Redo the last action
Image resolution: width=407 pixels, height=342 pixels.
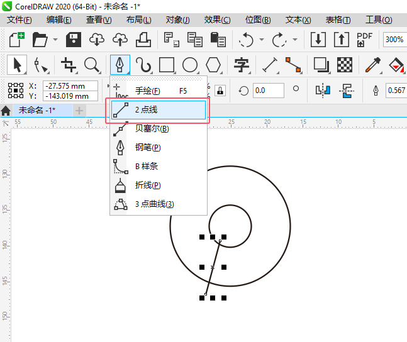(x=279, y=40)
